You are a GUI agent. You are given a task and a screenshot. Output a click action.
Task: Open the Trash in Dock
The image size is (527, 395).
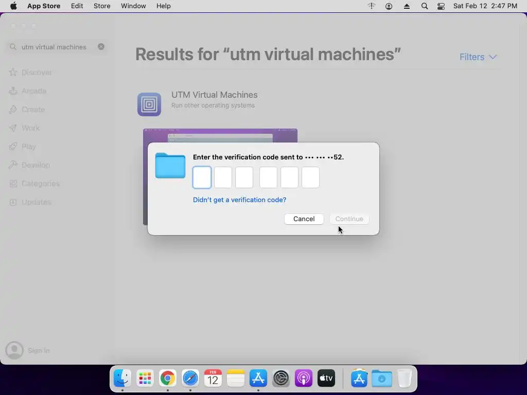[405, 379]
